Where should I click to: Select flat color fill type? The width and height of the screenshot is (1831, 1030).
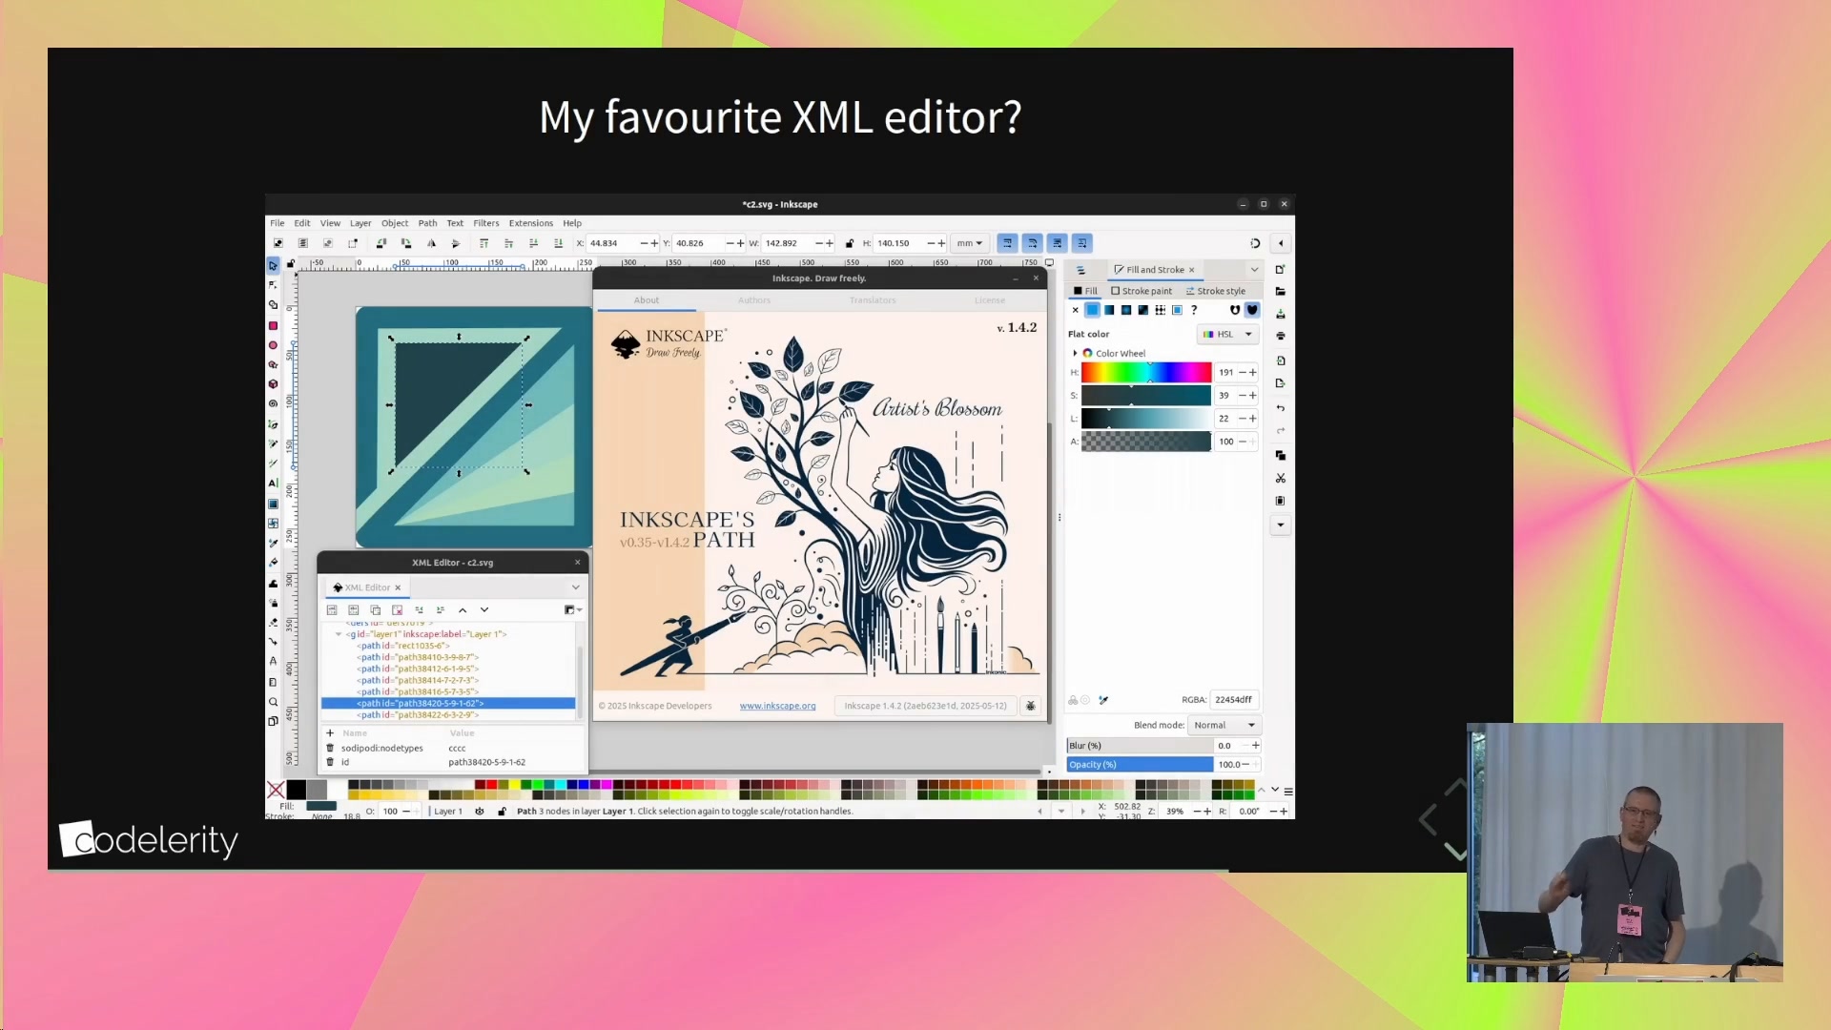click(1092, 310)
